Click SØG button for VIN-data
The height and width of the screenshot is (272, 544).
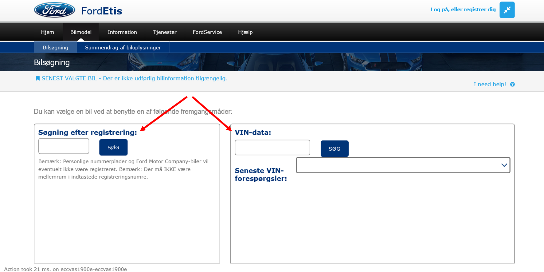335,149
